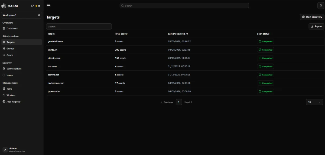Click the Total assets column header

pyautogui.click(x=121, y=34)
